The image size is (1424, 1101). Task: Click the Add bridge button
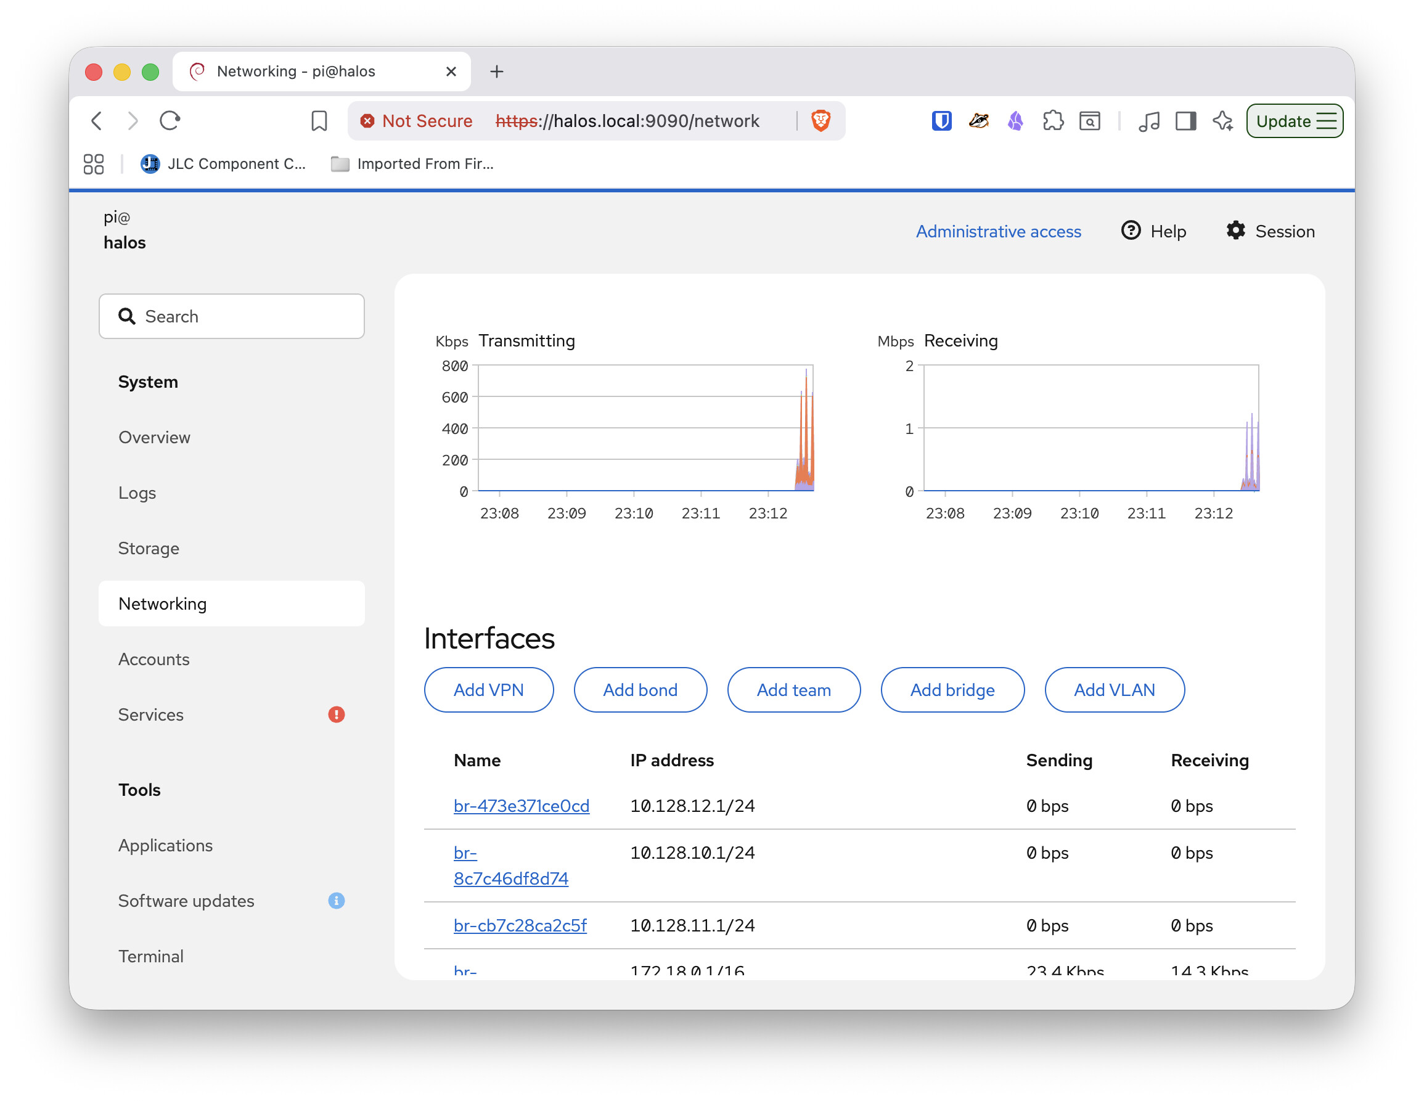click(952, 690)
